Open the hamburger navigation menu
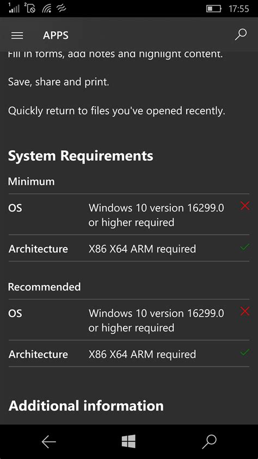Viewport: 258px width, 459px height. [17, 35]
